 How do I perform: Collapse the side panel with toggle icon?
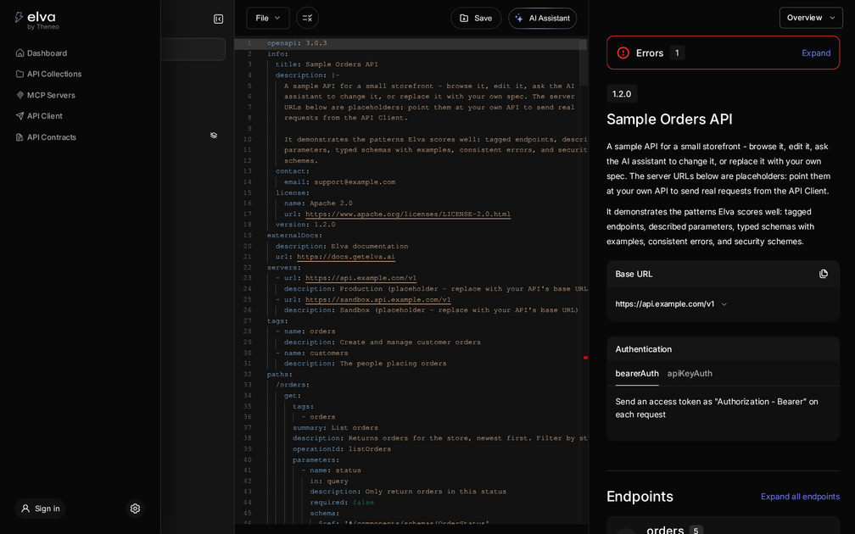[x=218, y=19]
